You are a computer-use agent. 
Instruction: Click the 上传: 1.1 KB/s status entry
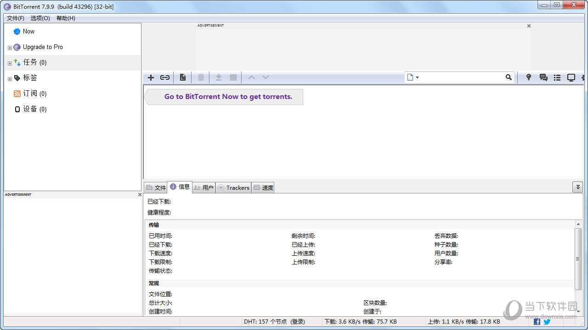[x=464, y=322]
